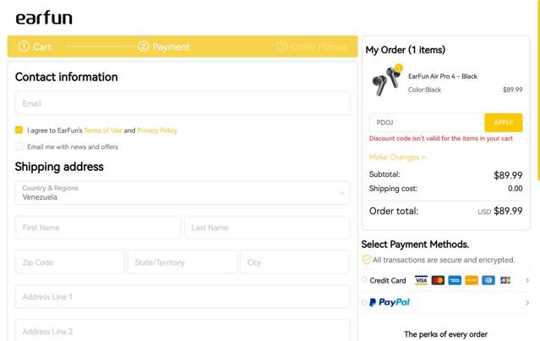This screenshot has height=341, width=540.
Task: Click the earfun logo
Action: click(44, 18)
